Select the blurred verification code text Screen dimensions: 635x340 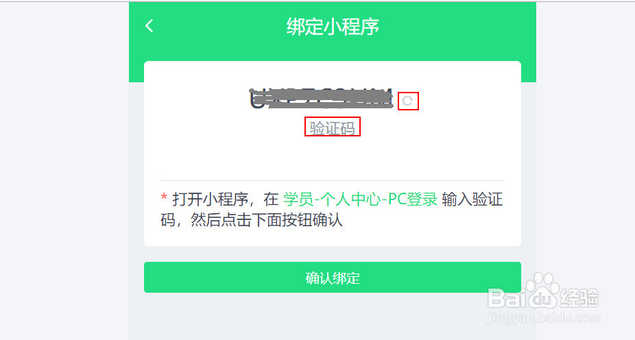tap(321, 98)
